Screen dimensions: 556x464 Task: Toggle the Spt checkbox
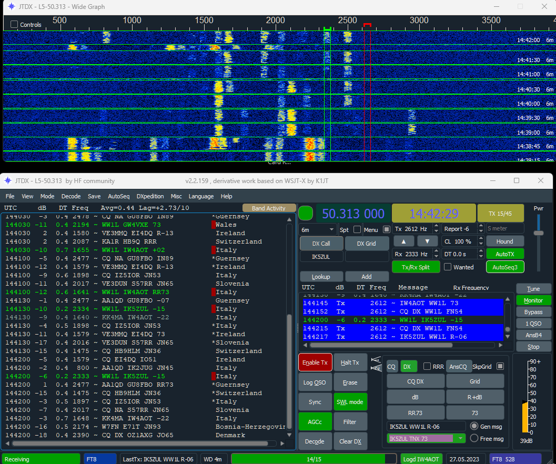[357, 229]
